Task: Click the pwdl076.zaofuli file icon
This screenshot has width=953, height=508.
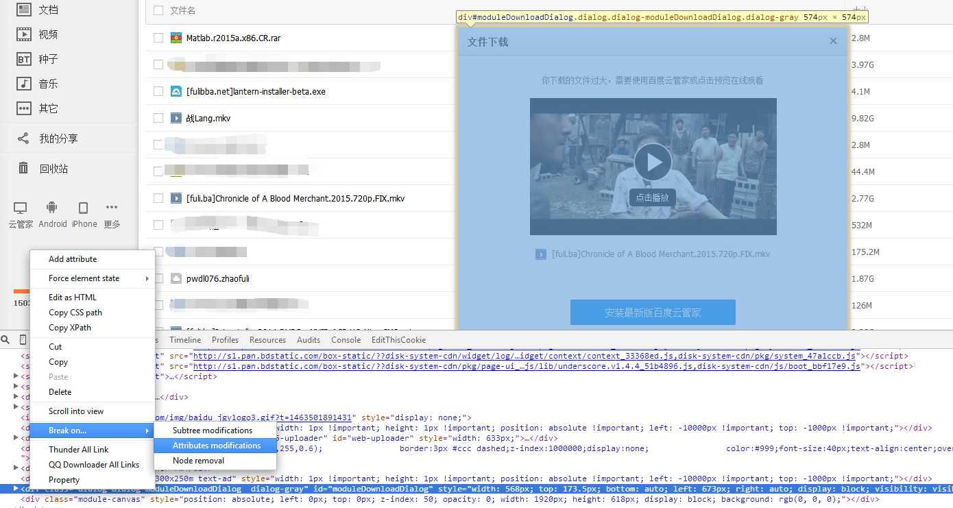Action: (x=176, y=278)
